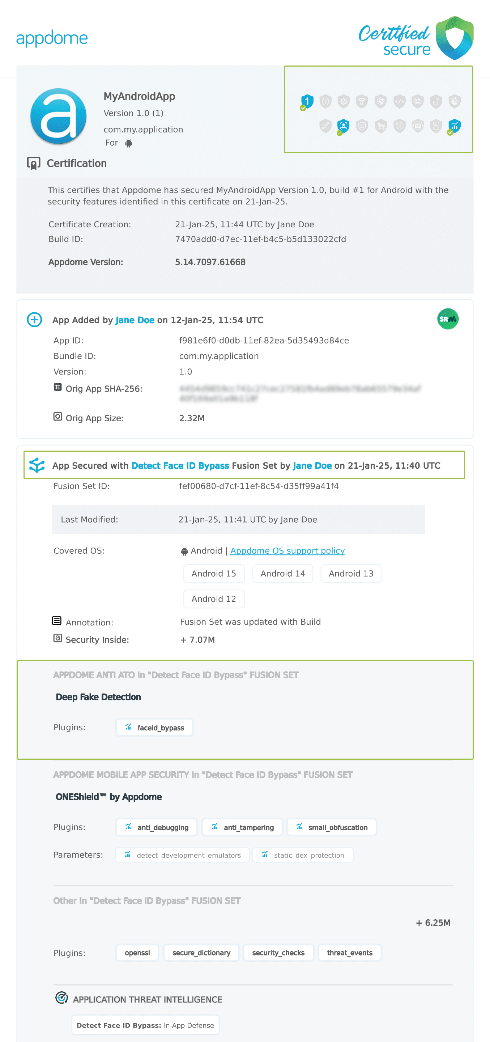
Task: Click the MyAndroidApp round app icon
Action: tap(59, 117)
